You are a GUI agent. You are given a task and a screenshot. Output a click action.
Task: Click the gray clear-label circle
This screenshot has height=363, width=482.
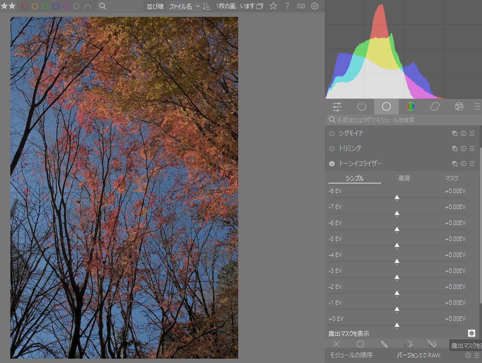point(76,6)
